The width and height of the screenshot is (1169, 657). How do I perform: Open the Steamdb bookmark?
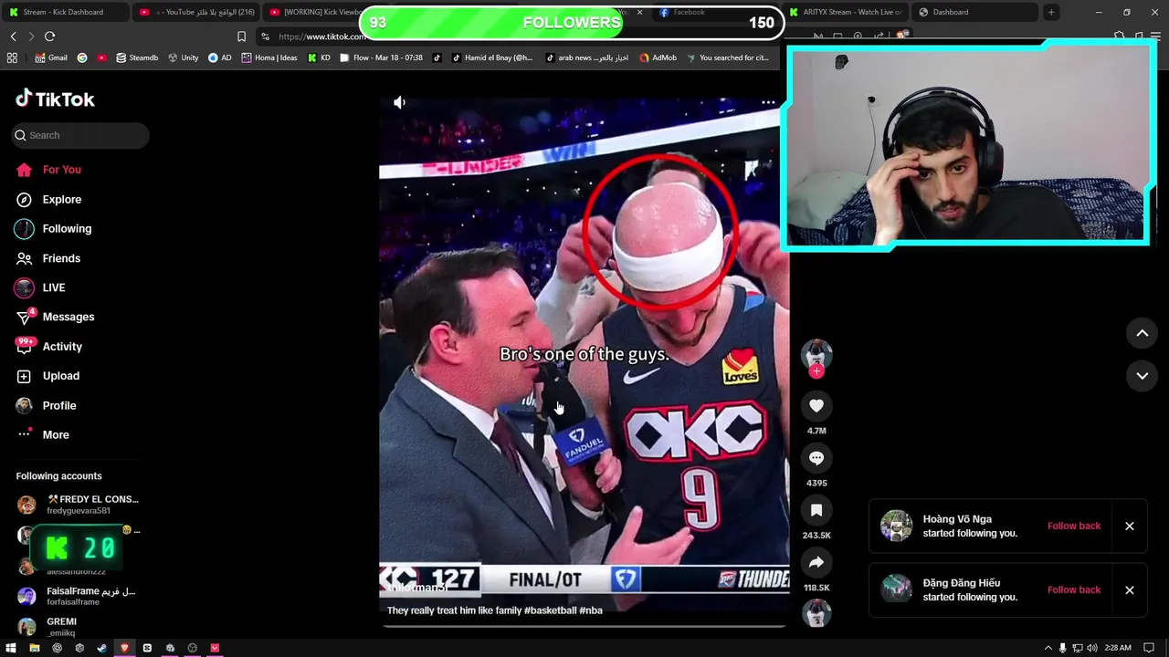(136, 57)
